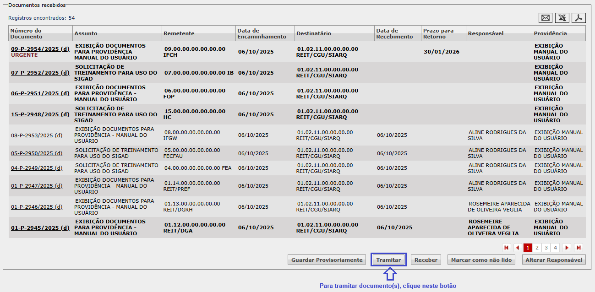The image size is (595, 292).
Task: Jump to the first page of results
Action: (507, 248)
